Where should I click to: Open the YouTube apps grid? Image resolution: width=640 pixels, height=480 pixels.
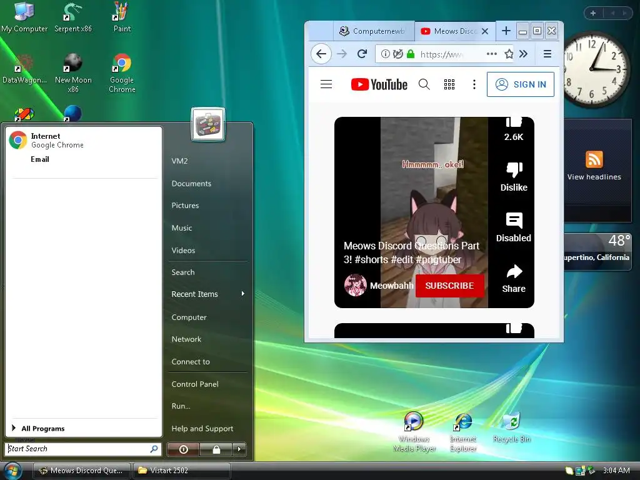tap(449, 84)
